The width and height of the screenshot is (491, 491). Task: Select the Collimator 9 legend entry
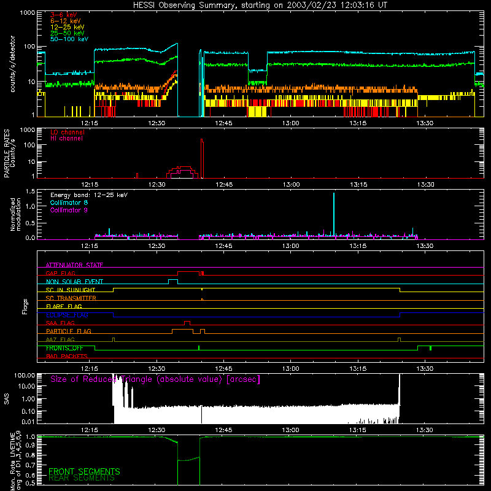[69, 210]
